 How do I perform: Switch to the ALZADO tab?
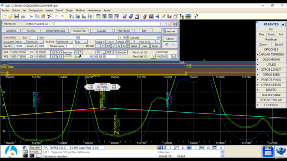pyautogui.click(x=102, y=31)
